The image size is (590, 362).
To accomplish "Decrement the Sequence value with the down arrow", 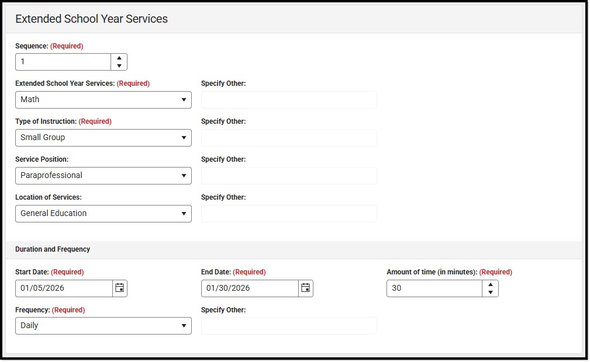I will tap(119, 65).
